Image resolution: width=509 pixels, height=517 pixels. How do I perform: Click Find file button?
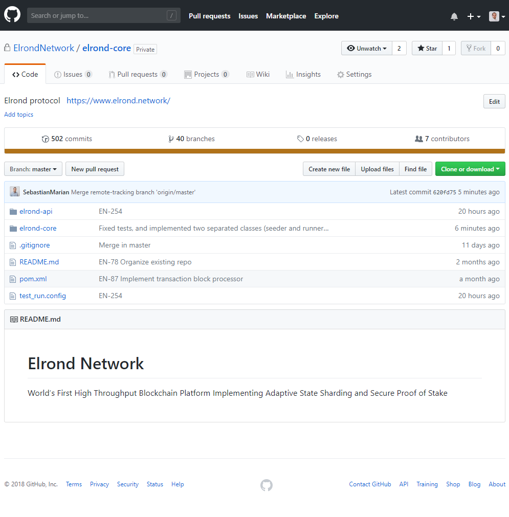point(416,169)
